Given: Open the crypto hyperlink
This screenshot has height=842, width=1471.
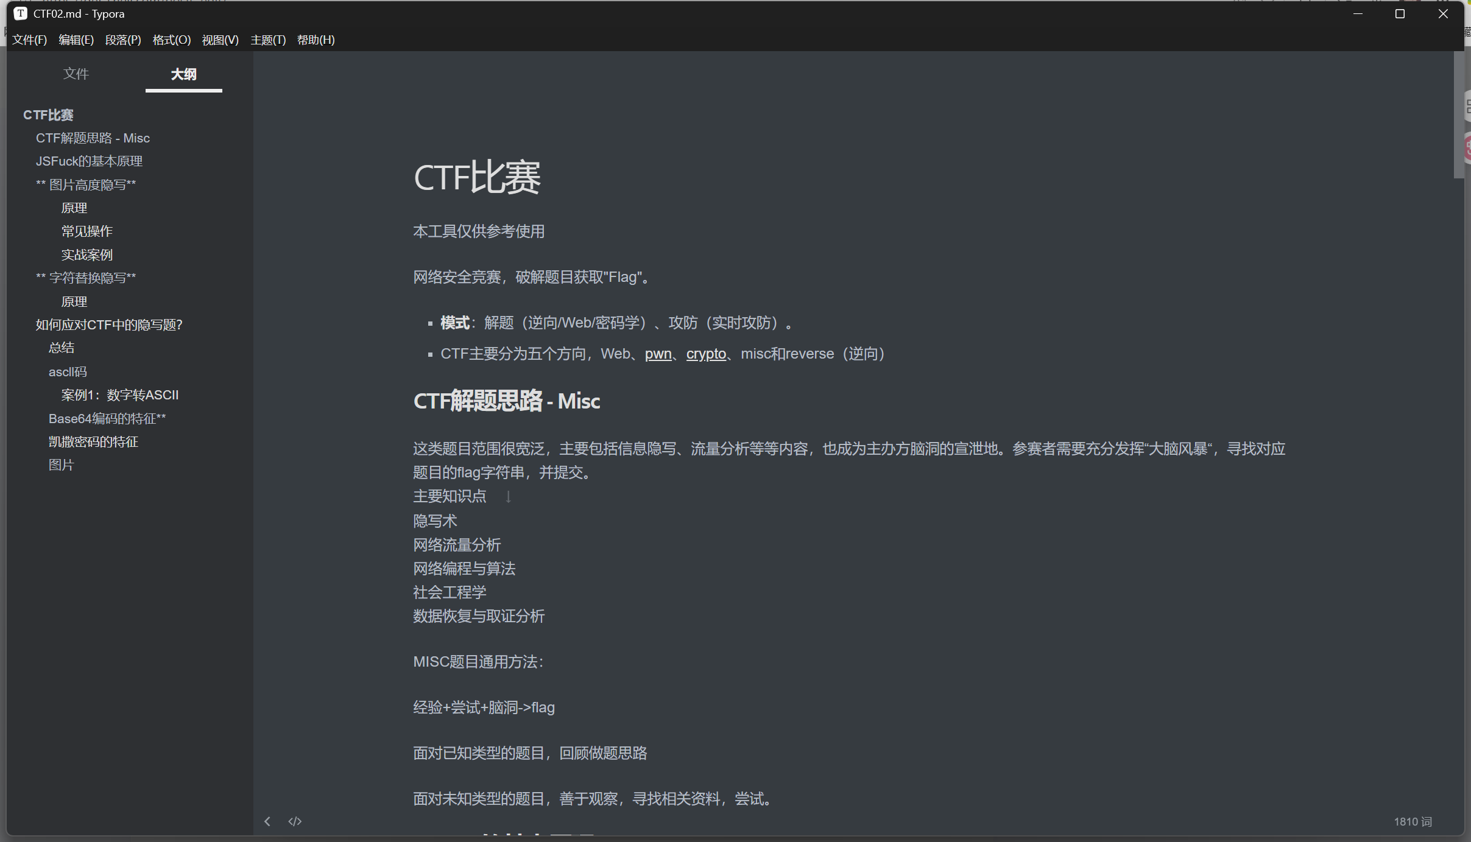Looking at the screenshot, I should pyautogui.click(x=706, y=354).
